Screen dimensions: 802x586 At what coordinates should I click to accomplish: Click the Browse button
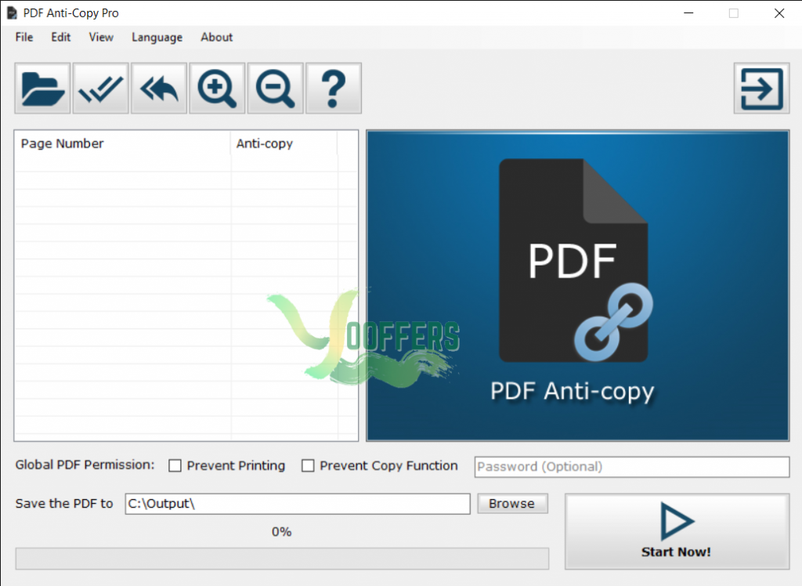(512, 504)
